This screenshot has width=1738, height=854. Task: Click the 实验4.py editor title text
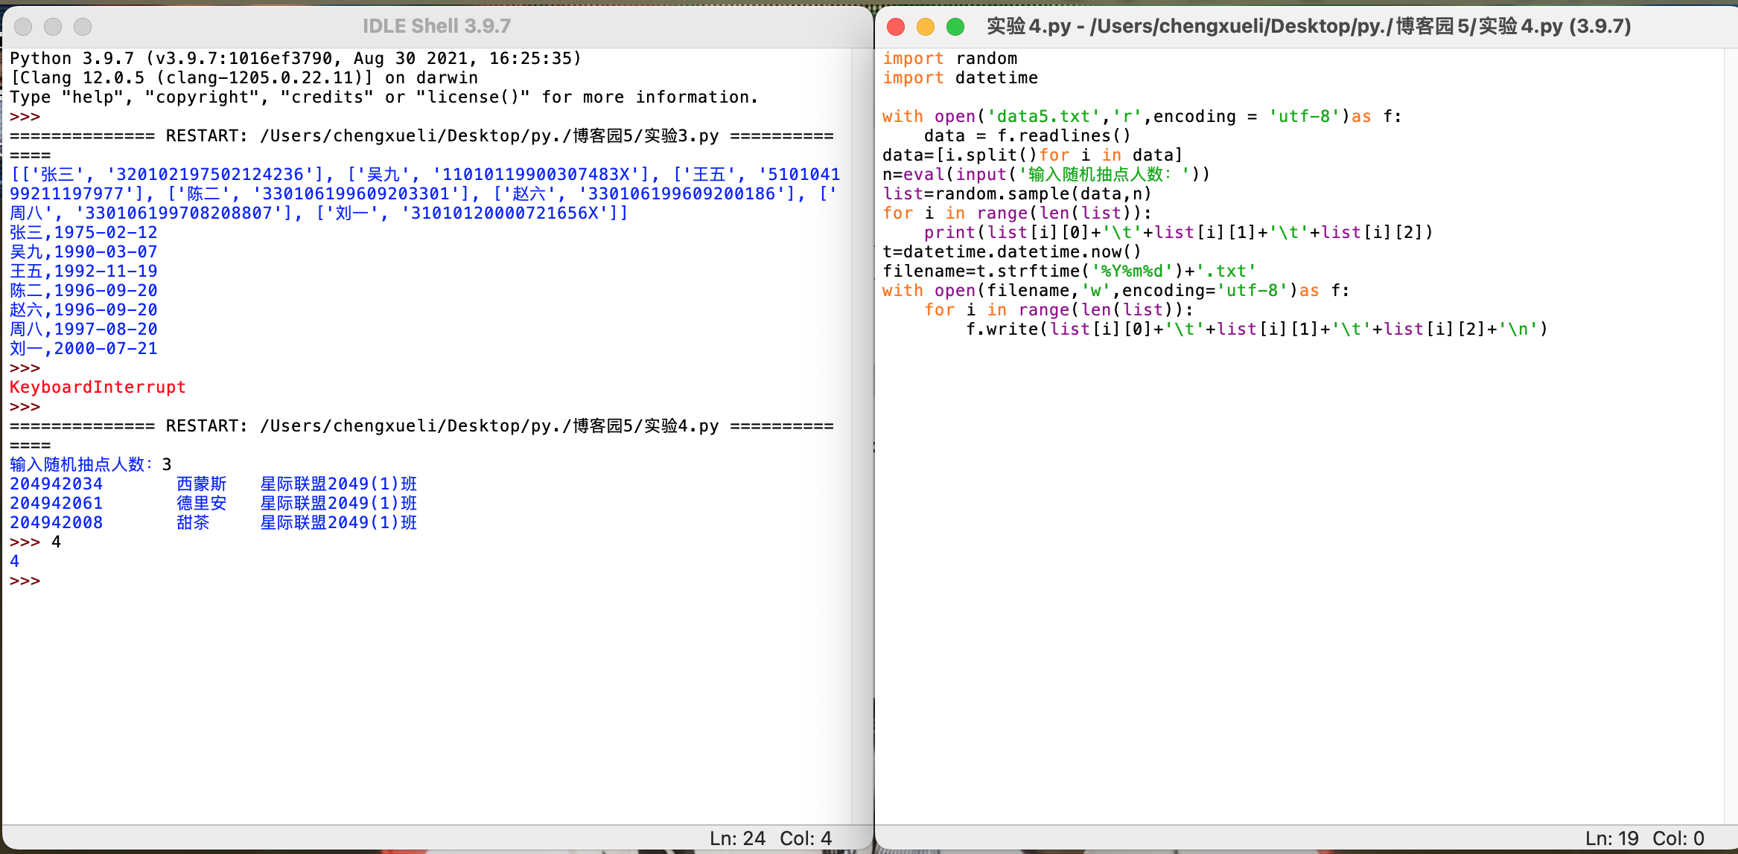tap(1308, 26)
